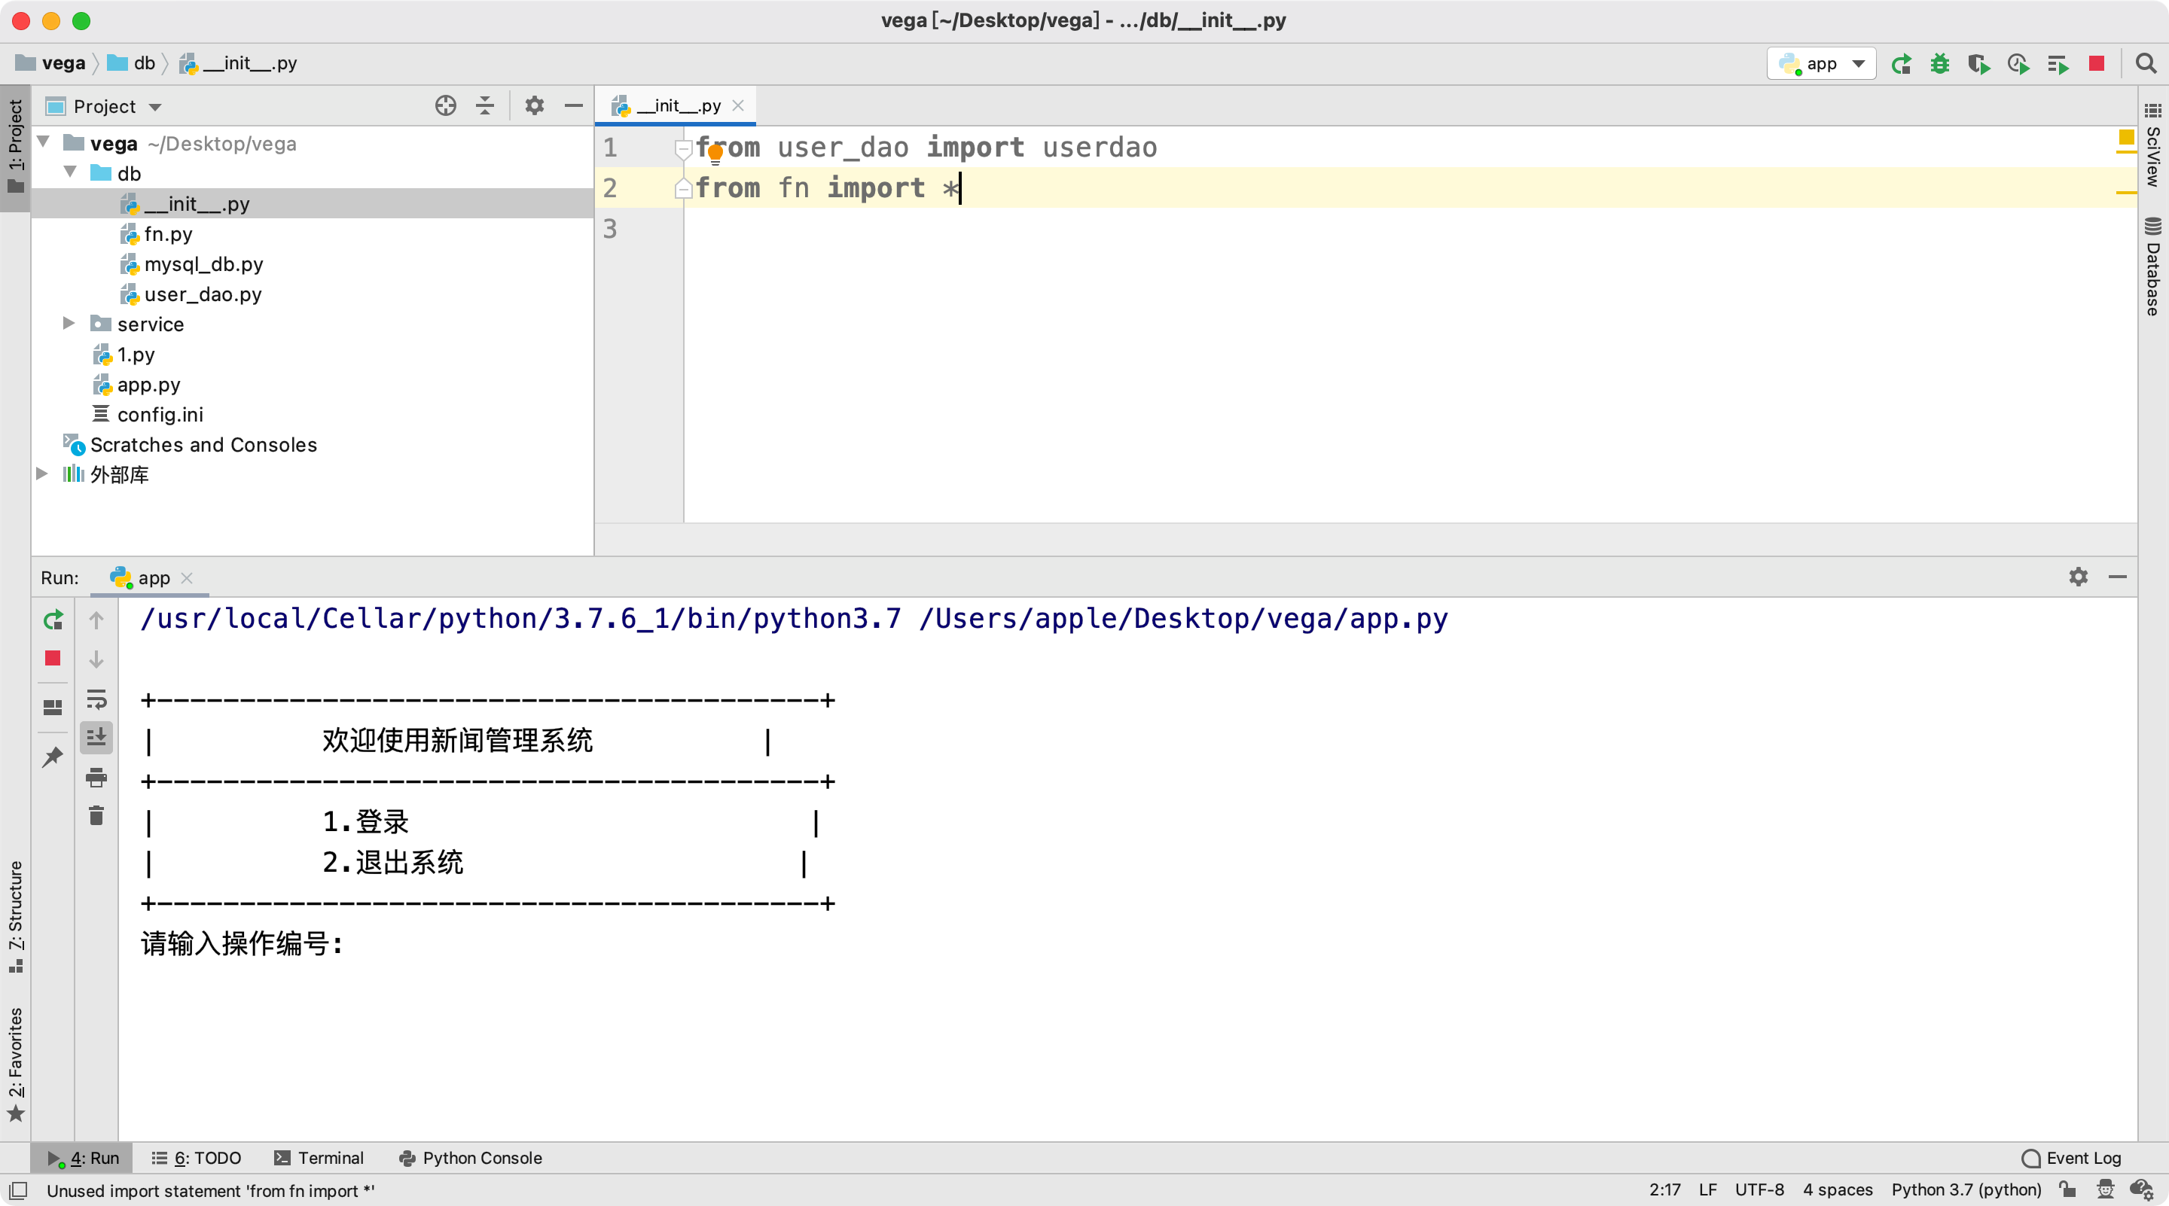Select line separator LF in status bar
Viewport: 2169px width, 1206px height.
1707,1189
